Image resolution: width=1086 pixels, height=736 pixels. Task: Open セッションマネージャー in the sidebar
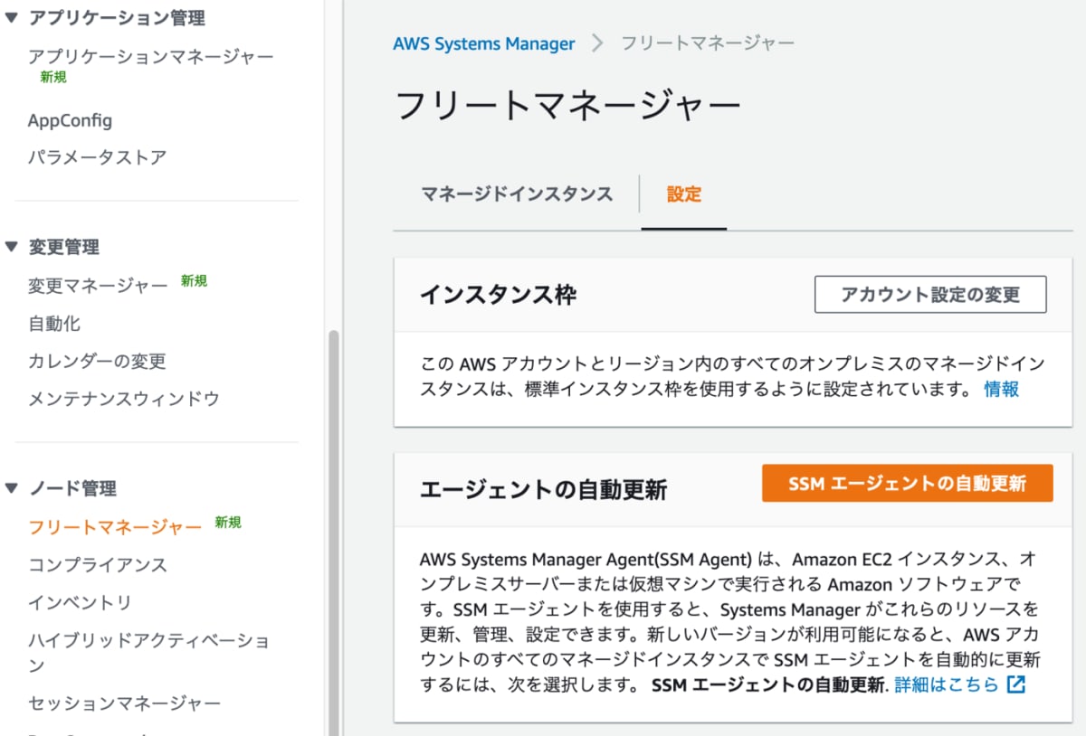124,703
